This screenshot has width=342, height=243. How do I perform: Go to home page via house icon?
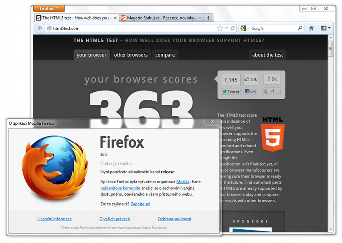pyautogui.click(x=312, y=28)
